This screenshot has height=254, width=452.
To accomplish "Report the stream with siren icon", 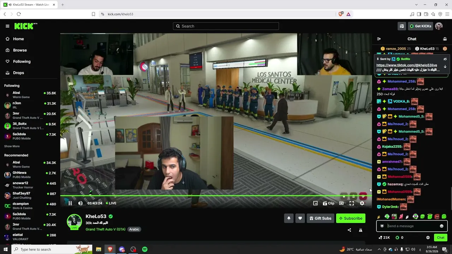I will pyautogui.click(x=361, y=230).
